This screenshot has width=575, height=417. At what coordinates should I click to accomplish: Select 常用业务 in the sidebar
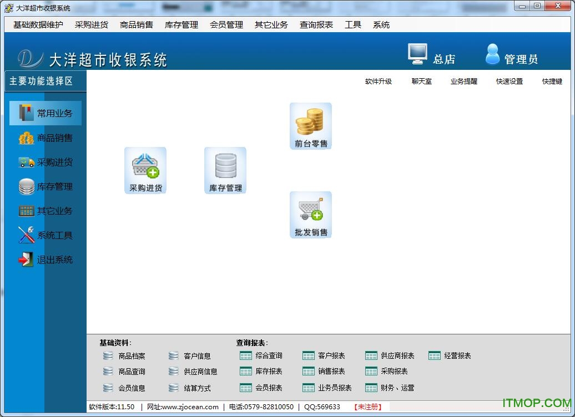(x=46, y=113)
